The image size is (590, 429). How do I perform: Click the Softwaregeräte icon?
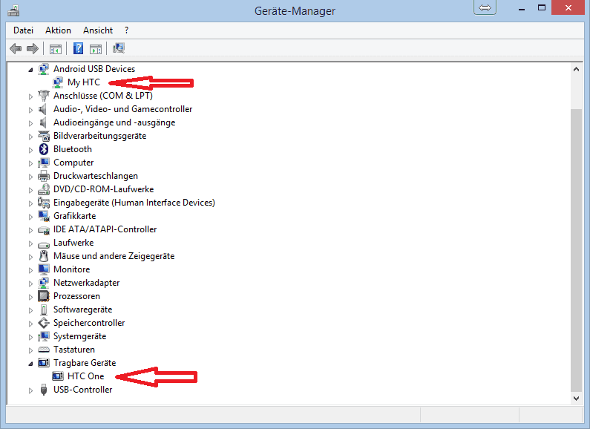pyautogui.click(x=44, y=310)
